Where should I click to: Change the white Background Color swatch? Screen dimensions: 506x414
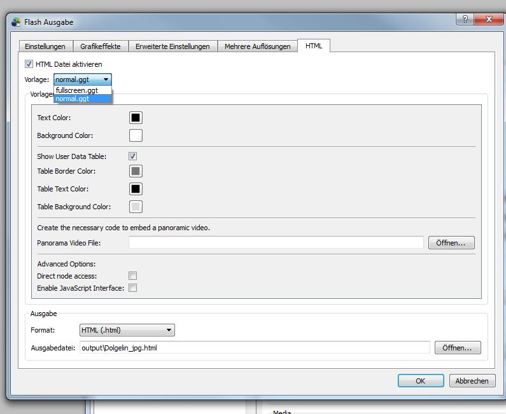coord(136,135)
